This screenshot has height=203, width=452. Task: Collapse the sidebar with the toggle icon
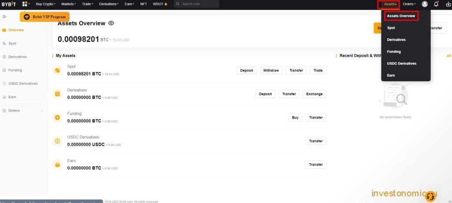coord(4,17)
